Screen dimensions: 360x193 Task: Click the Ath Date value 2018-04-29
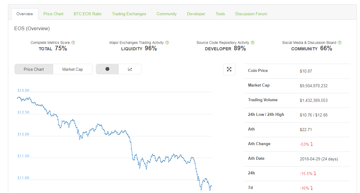click(319, 159)
